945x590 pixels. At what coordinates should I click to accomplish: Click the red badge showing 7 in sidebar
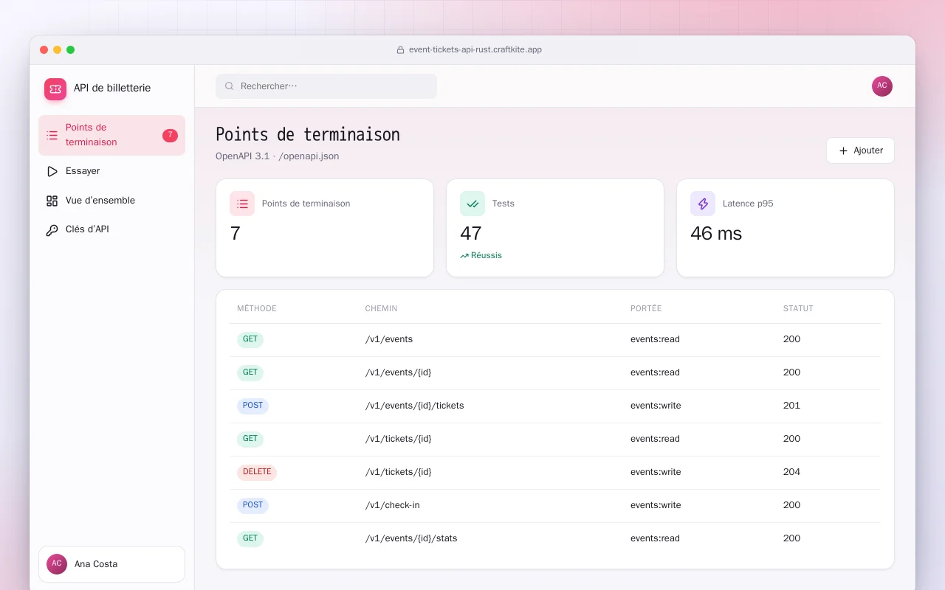(x=170, y=135)
